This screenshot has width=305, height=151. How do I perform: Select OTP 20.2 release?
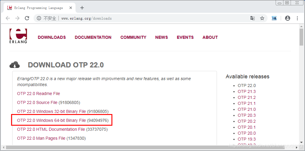pyautogui.click(x=247, y=122)
